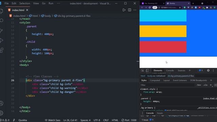Open Run and Debug in activity bar
The height and width of the screenshot is (122, 217).
pyautogui.click(x=1, y=40)
